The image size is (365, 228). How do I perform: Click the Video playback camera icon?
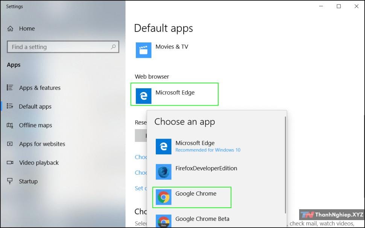[10, 163]
